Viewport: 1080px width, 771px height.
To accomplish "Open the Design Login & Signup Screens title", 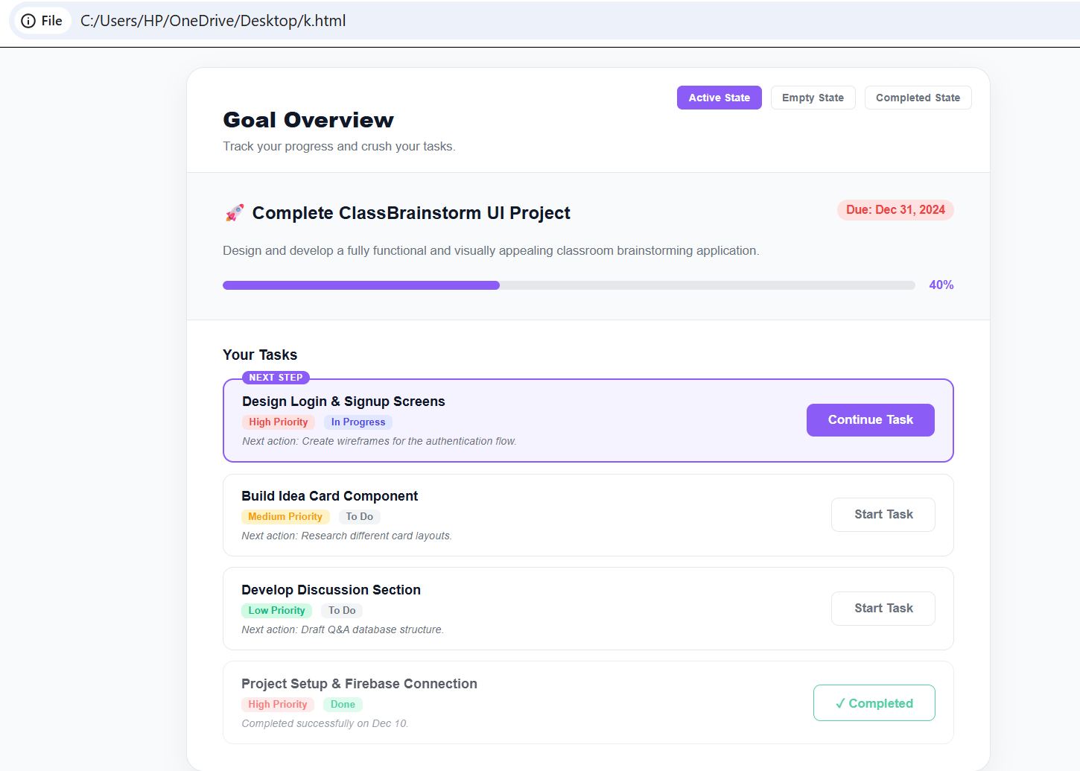I will point(343,402).
